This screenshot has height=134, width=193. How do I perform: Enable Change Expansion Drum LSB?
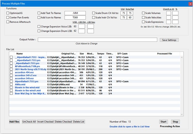(x=39, y=31)
